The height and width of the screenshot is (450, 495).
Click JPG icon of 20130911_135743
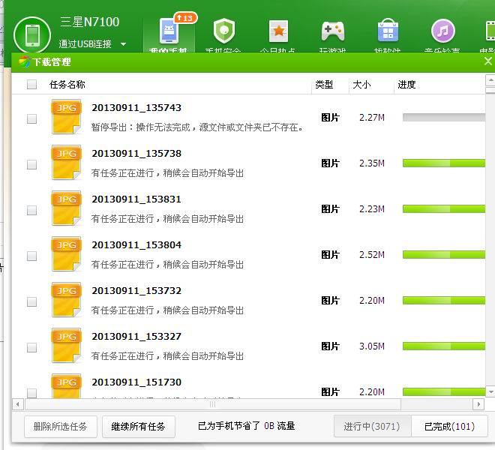pyautogui.click(x=66, y=117)
